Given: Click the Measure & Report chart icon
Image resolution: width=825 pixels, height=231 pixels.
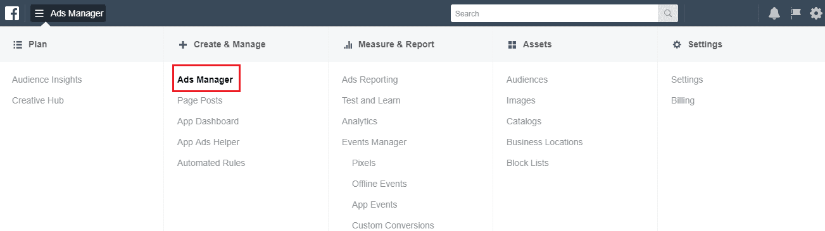Looking at the screenshot, I should [348, 45].
